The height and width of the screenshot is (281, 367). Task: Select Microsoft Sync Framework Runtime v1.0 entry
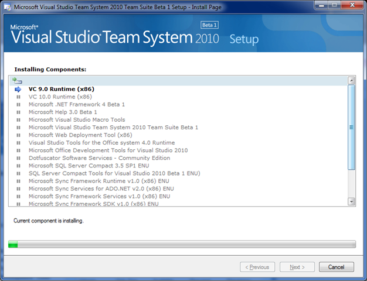(98, 181)
